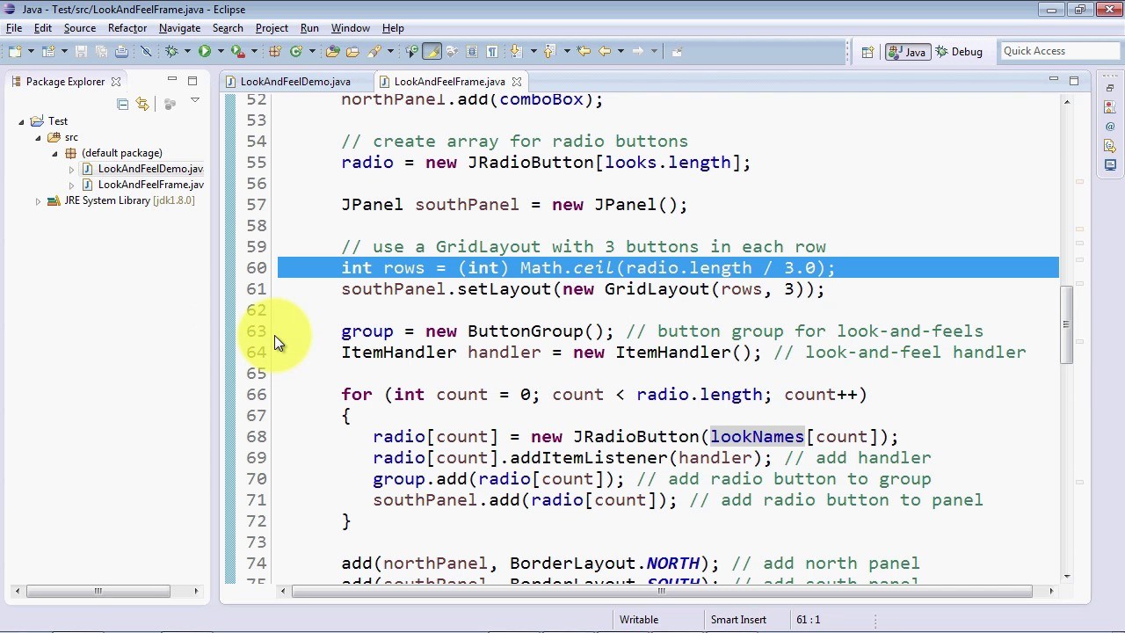
Task: Open the Window menu
Action: (350, 28)
